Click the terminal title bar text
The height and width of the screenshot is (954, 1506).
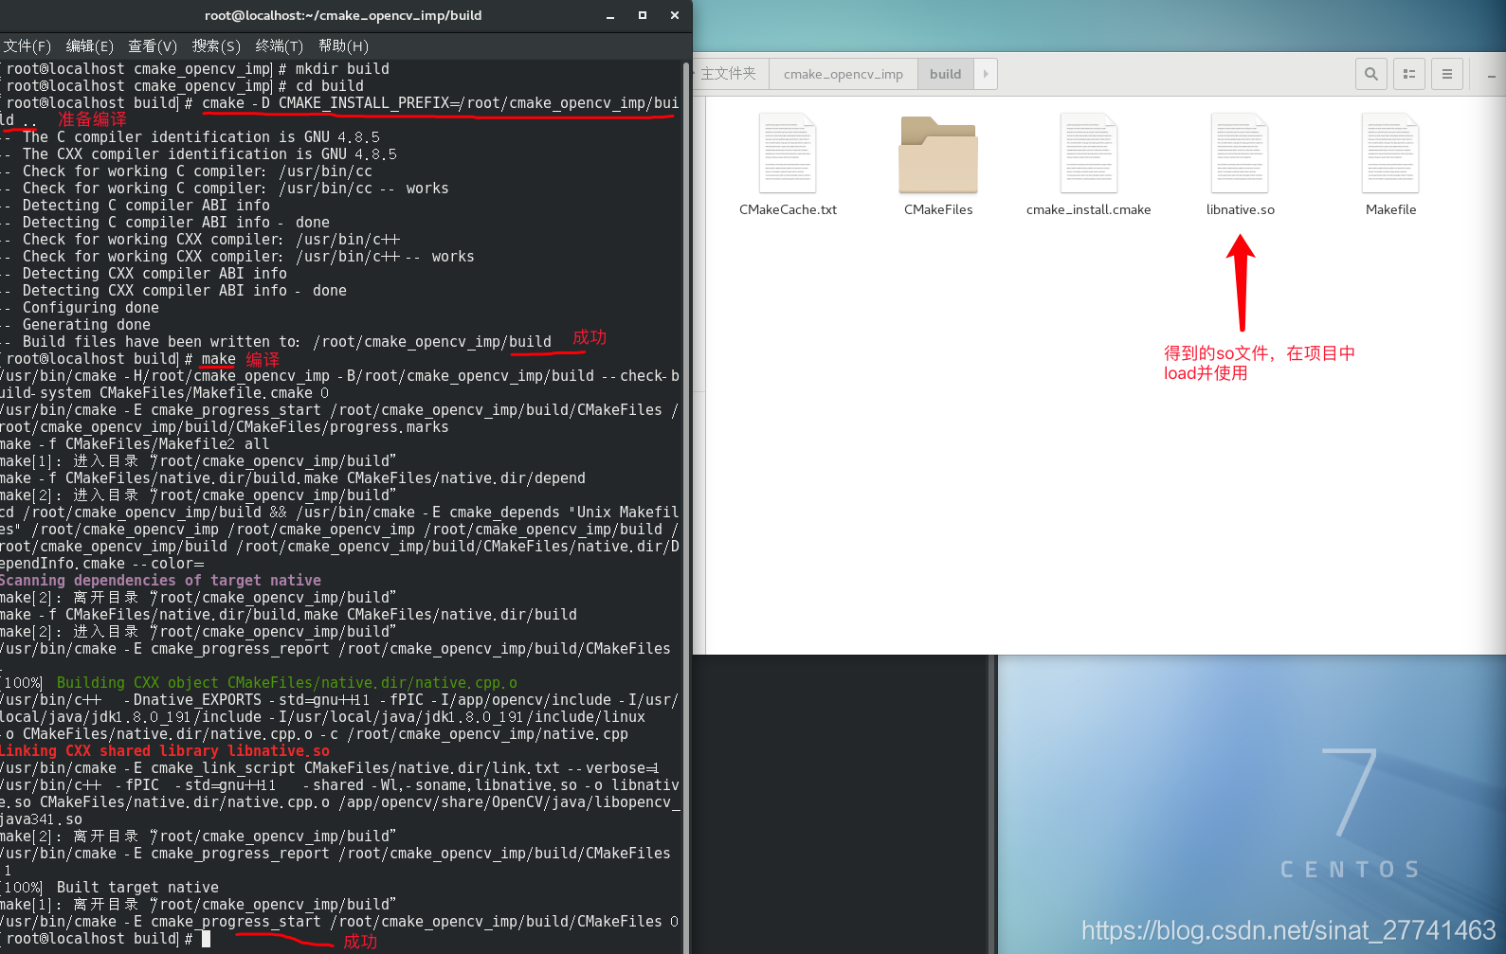coord(343,15)
